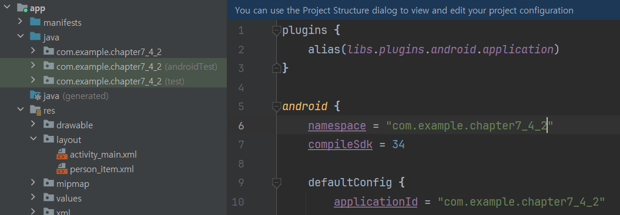Click the plugins keyword on line 1

click(305, 30)
